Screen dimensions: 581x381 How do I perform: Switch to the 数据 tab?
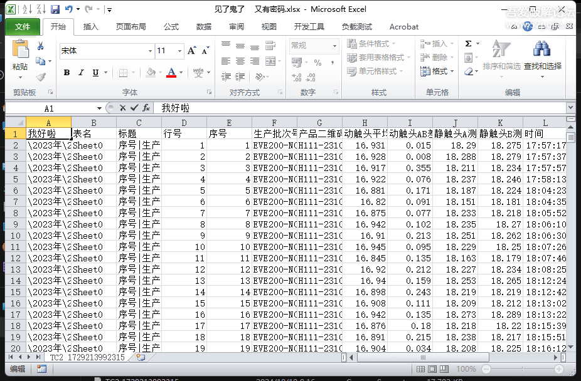pos(204,27)
